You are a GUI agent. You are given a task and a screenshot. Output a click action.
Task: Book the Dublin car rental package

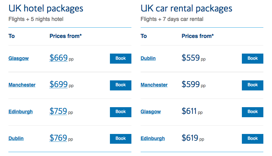coord(252,59)
